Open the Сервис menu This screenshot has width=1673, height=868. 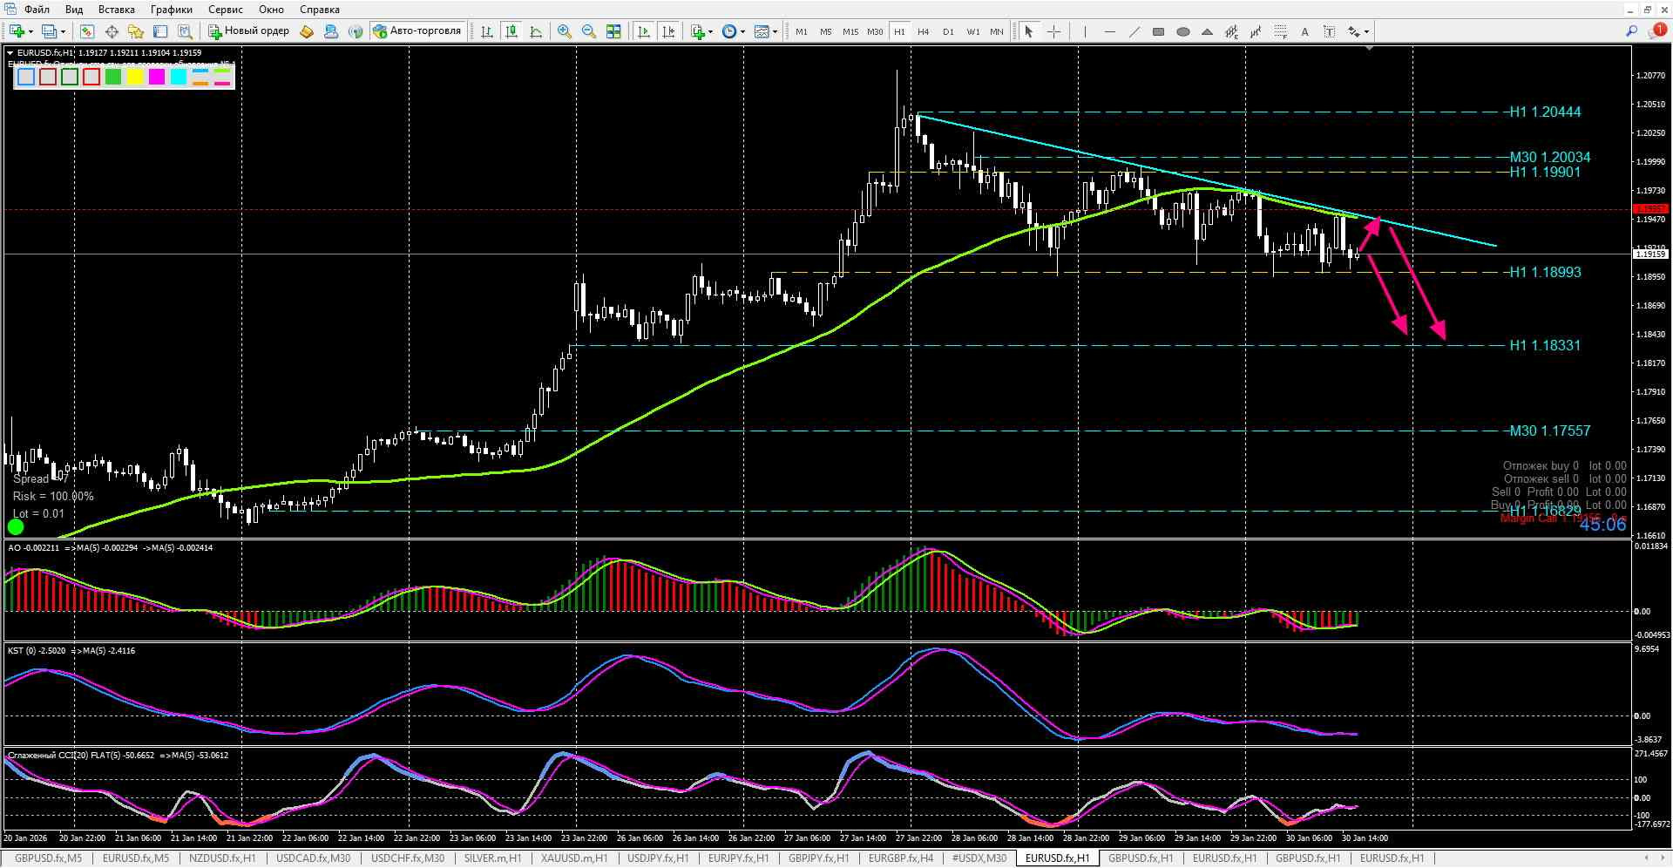(x=226, y=10)
